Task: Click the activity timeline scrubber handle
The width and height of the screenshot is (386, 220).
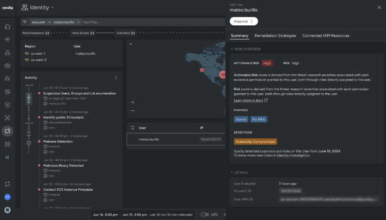Action: pos(29,99)
